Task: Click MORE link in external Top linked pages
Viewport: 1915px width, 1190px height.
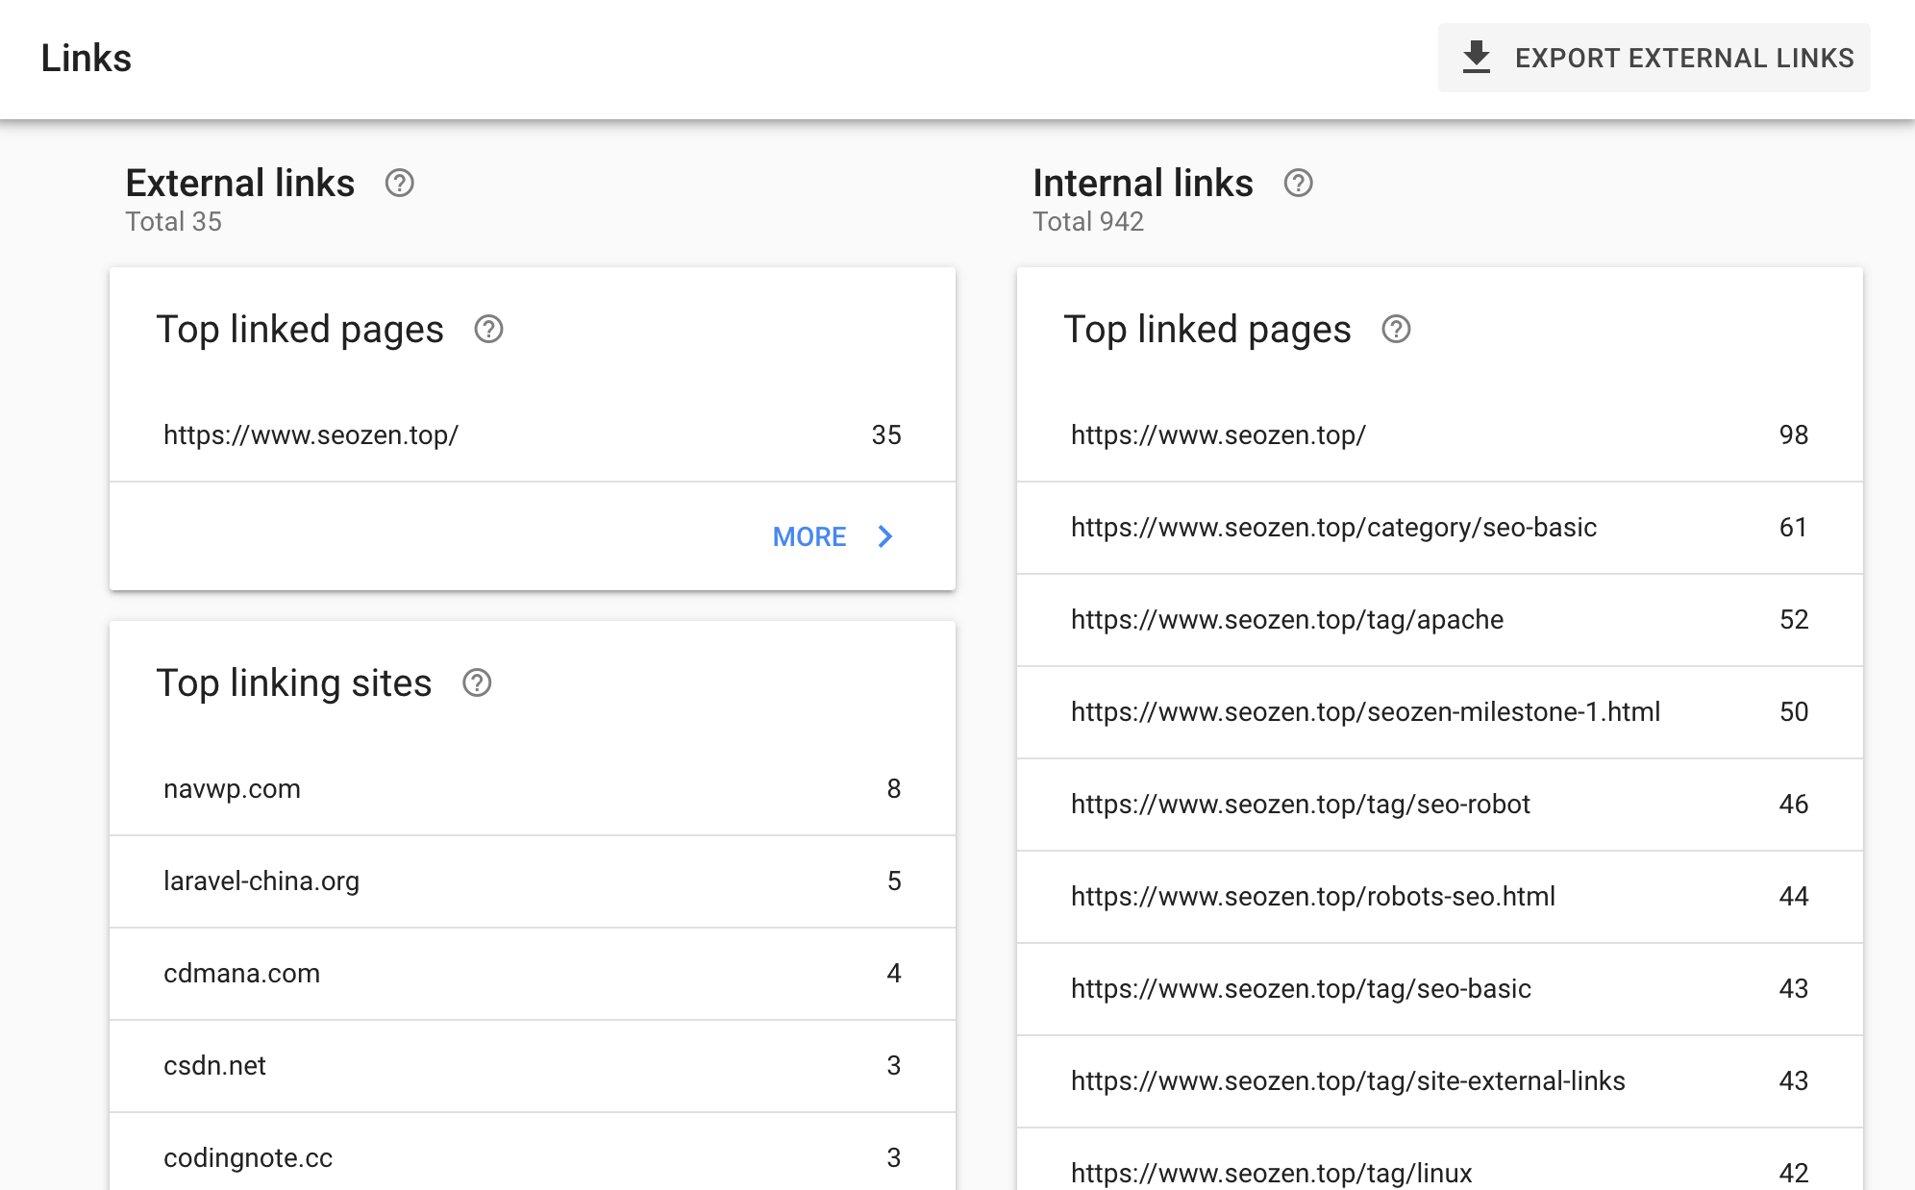Action: (809, 536)
